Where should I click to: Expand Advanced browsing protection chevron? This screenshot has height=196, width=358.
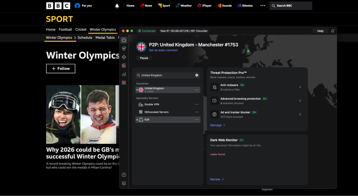tap(300, 101)
